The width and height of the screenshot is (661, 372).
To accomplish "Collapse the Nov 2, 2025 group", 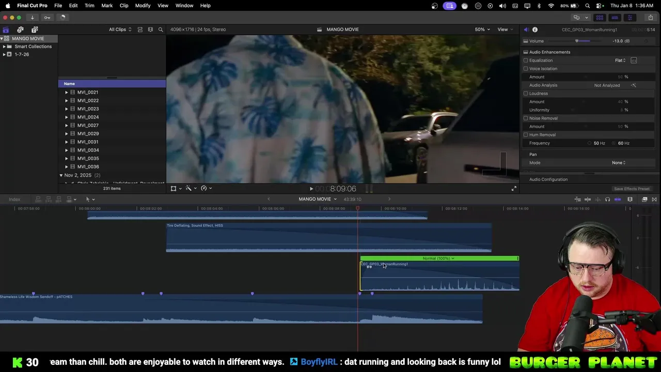I will click(61, 175).
